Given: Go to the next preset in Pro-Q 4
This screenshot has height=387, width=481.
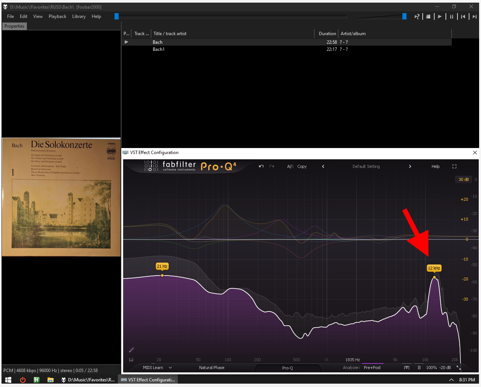Looking at the screenshot, I should coord(410,166).
